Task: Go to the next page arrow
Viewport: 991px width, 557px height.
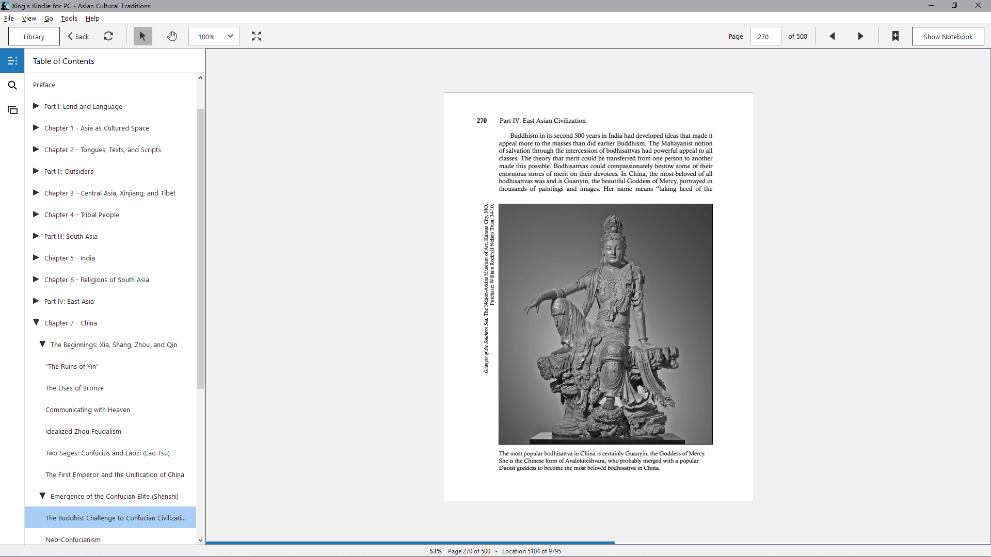Action: (x=860, y=36)
